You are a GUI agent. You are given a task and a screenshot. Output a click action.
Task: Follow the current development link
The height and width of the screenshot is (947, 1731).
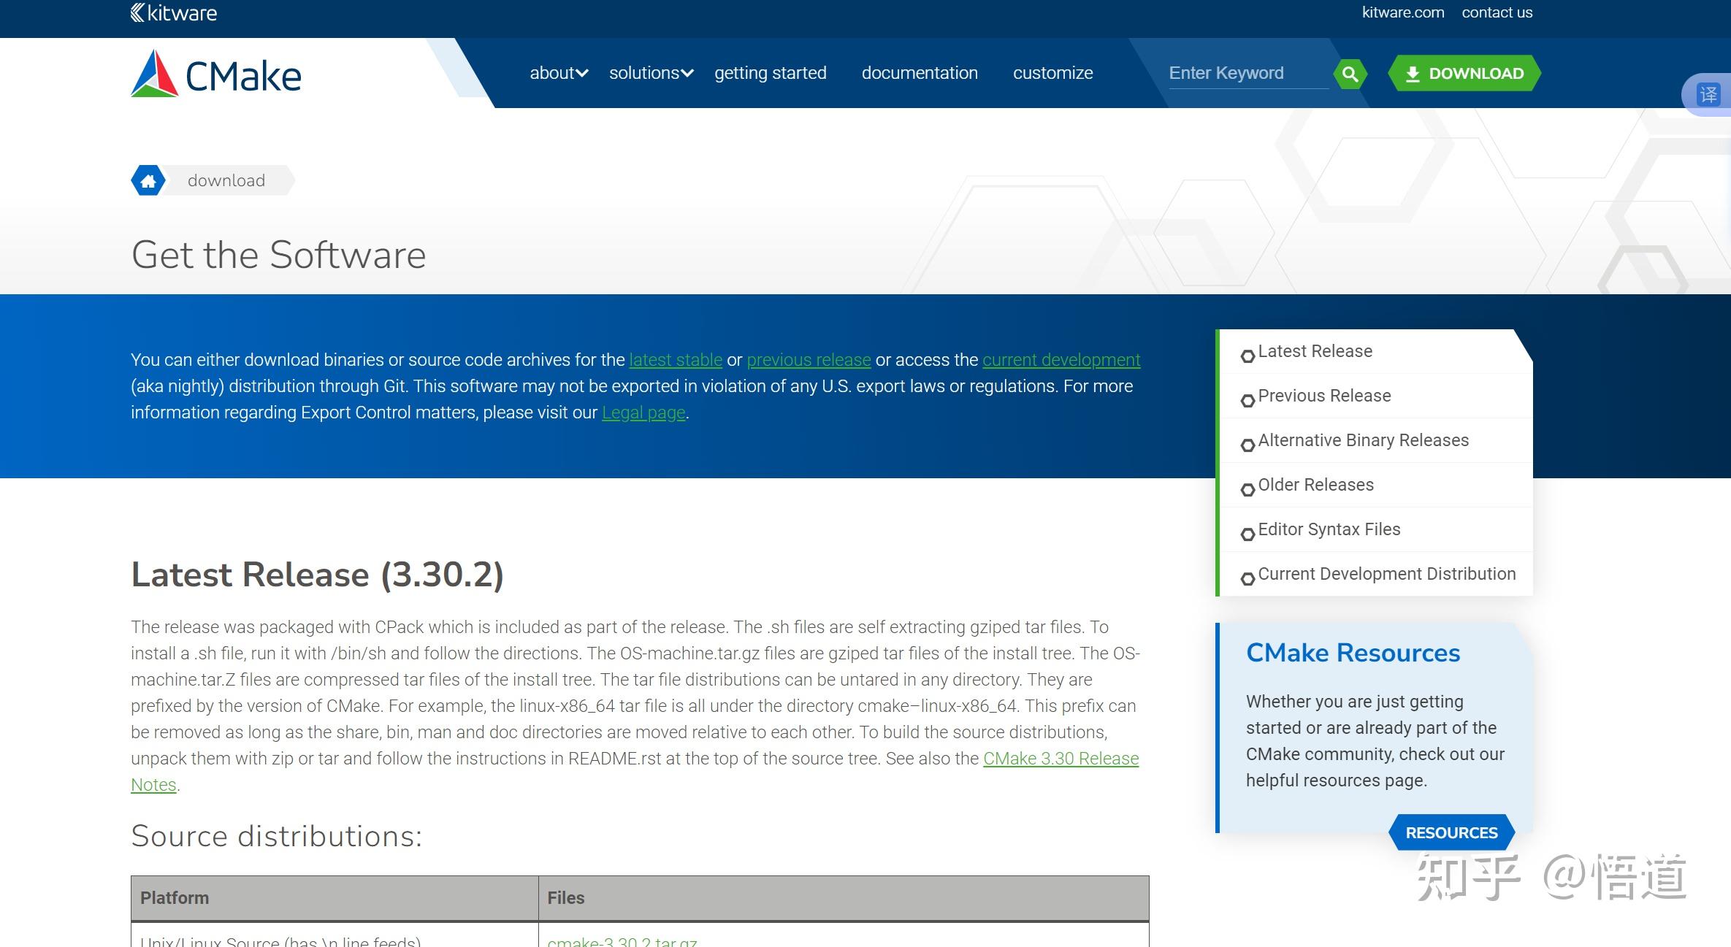[x=1061, y=360]
